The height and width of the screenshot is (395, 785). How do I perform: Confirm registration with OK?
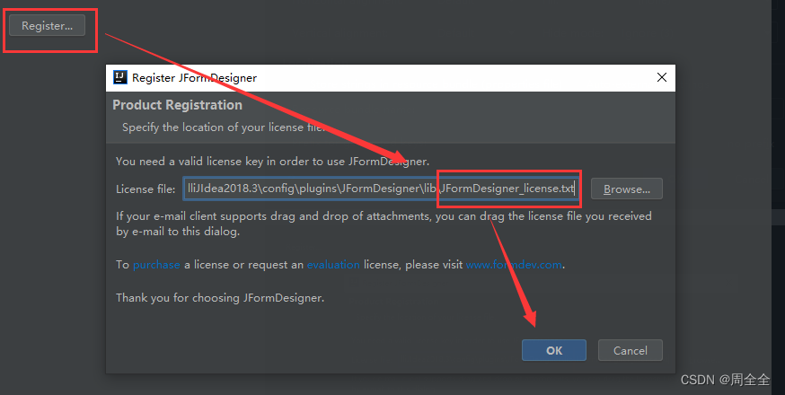tap(553, 350)
